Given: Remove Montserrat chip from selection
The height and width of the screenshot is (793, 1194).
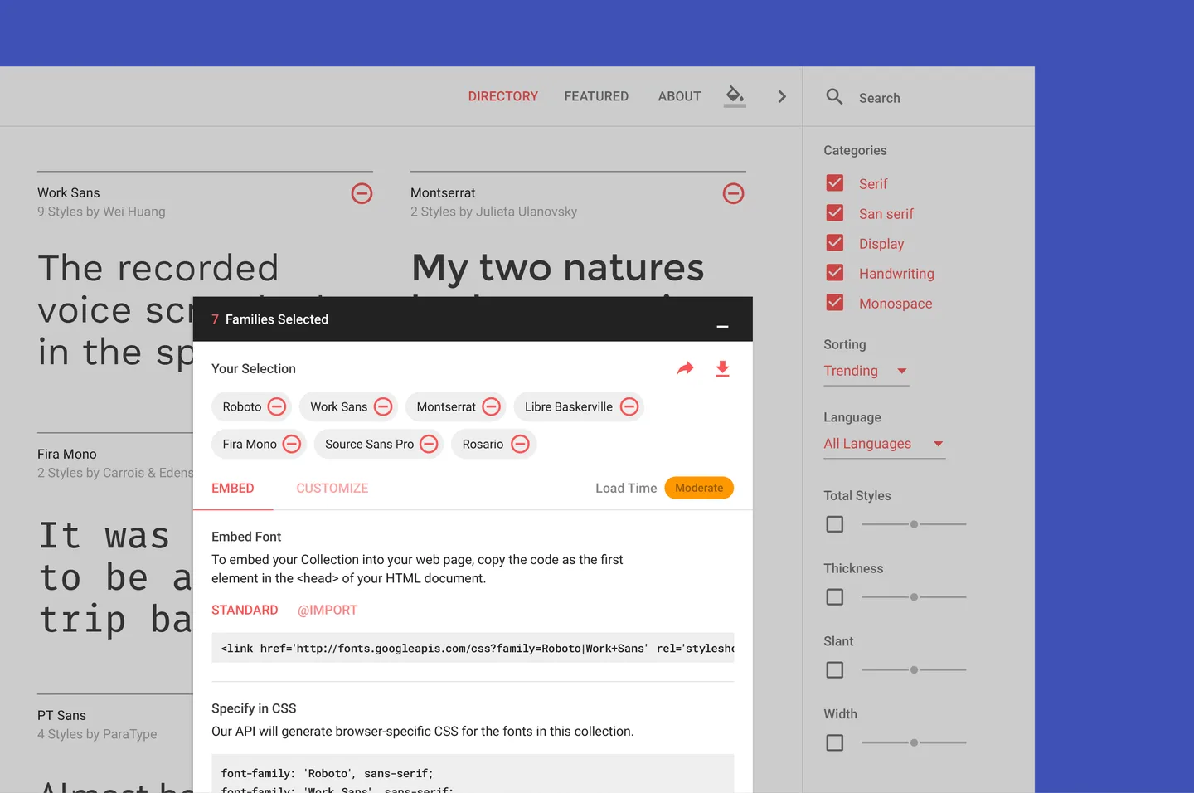Looking at the screenshot, I should [491, 406].
